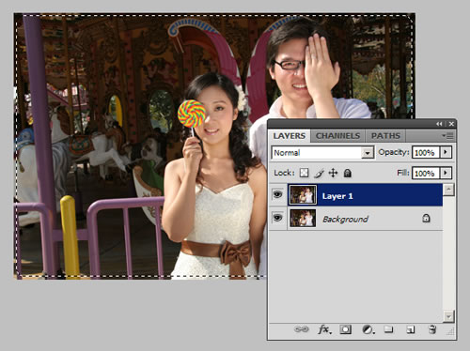Click the Layer 1 name
Viewport: 470px width, 351px height.
point(337,196)
